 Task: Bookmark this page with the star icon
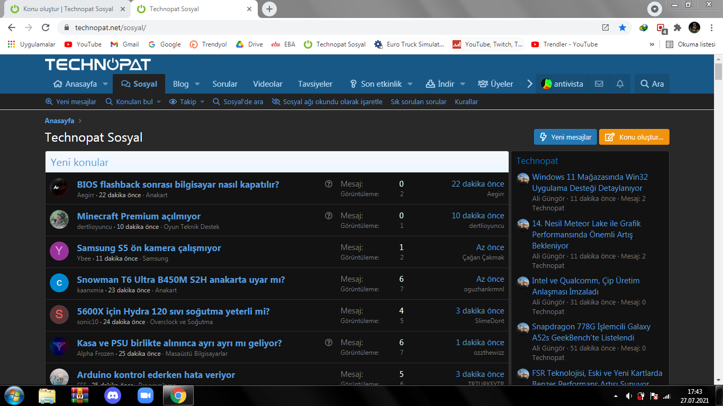coord(622,27)
